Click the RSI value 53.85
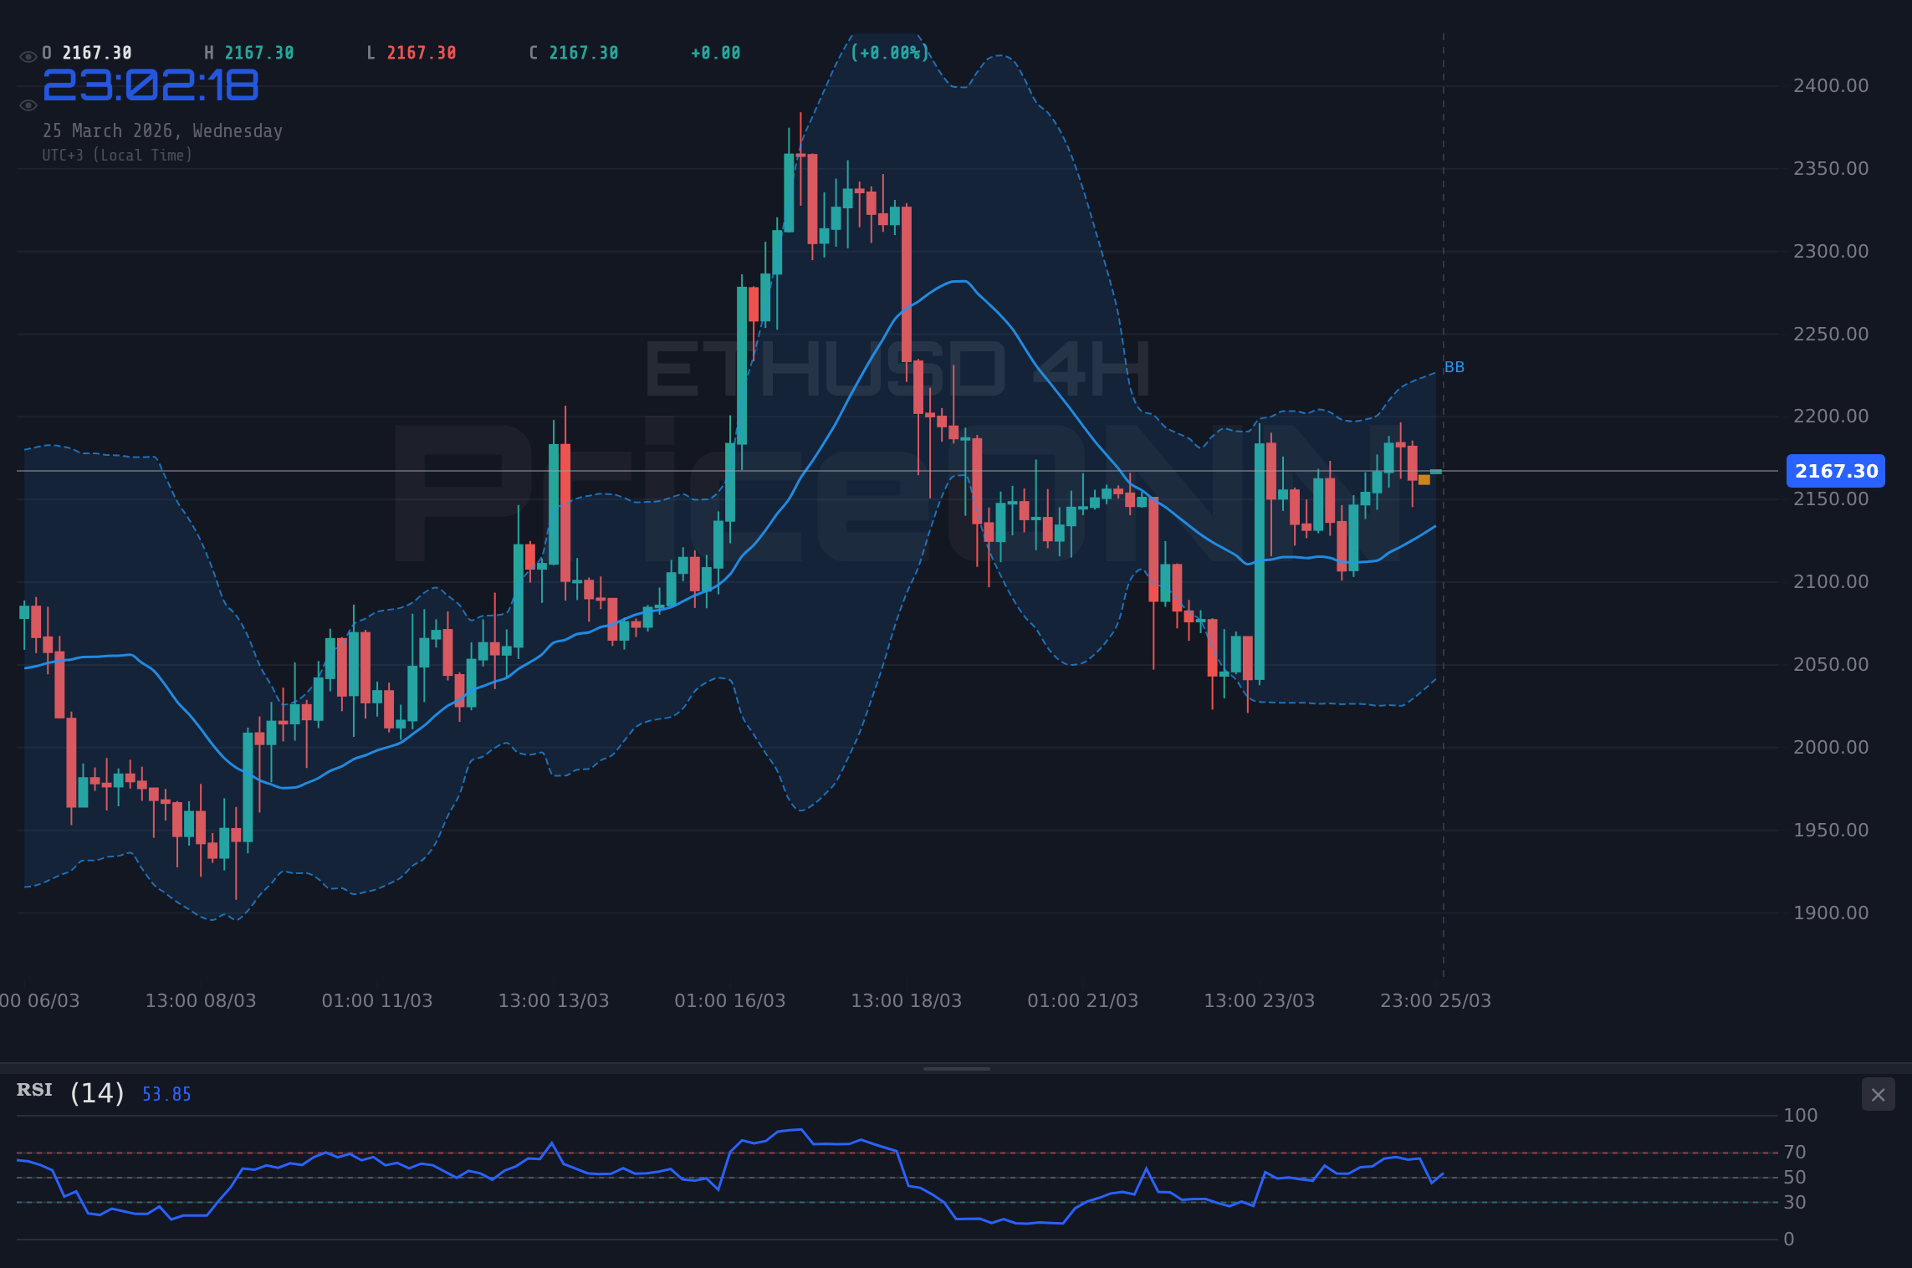This screenshot has width=1912, height=1268. point(166,1093)
